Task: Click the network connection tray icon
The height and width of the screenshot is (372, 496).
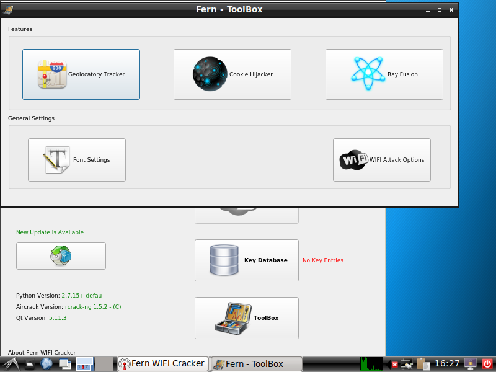Action: (407, 364)
